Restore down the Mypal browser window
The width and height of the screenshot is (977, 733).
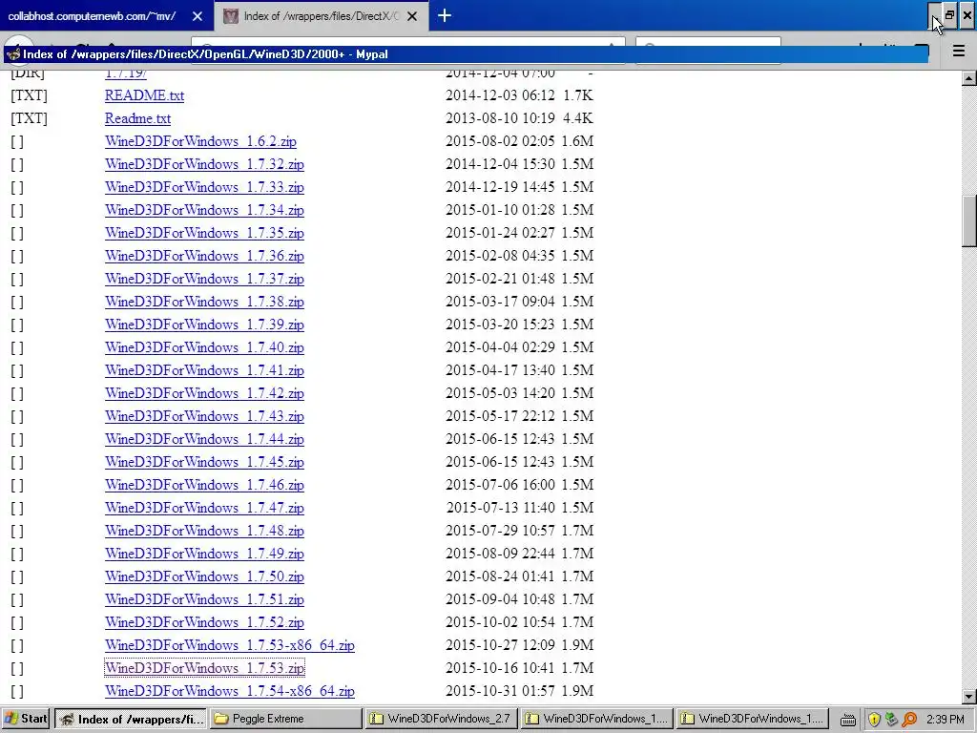[949, 15]
